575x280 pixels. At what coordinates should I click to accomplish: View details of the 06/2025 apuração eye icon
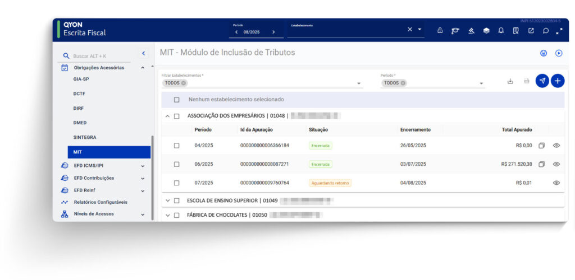pos(556,164)
